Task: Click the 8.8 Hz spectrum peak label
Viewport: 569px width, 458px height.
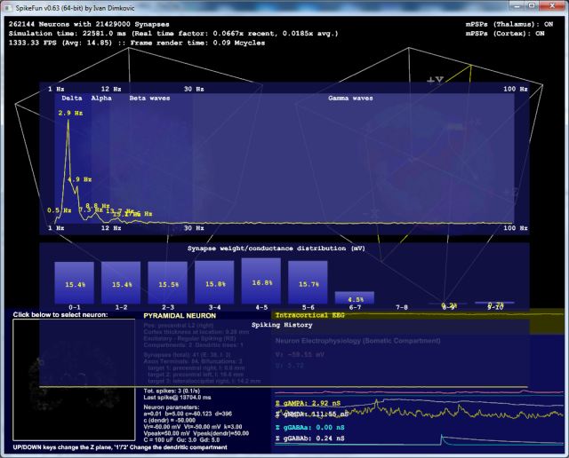Action: [x=97, y=205]
